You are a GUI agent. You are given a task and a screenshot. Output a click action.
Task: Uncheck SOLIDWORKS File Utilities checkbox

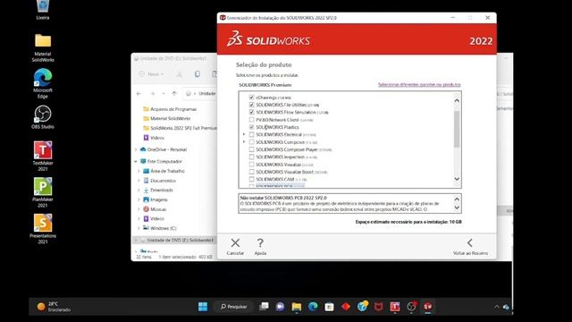[251, 105]
